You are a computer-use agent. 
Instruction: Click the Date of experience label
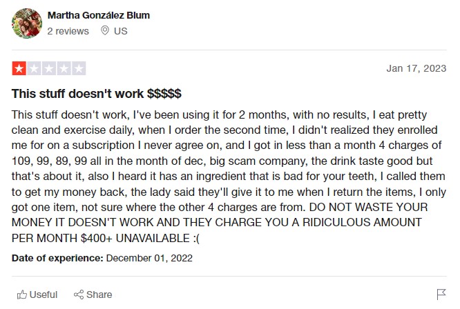tap(57, 258)
